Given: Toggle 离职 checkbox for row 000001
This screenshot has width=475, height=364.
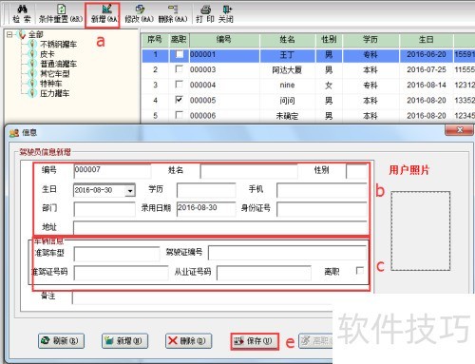Looking at the screenshot, I should [x=180, y=54].
